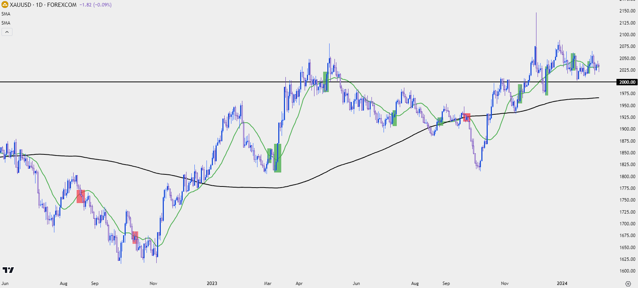This screenshot has width=638, height=288.
Task: Click the first Nov label on time axis
Action: [x=153, y=283]
